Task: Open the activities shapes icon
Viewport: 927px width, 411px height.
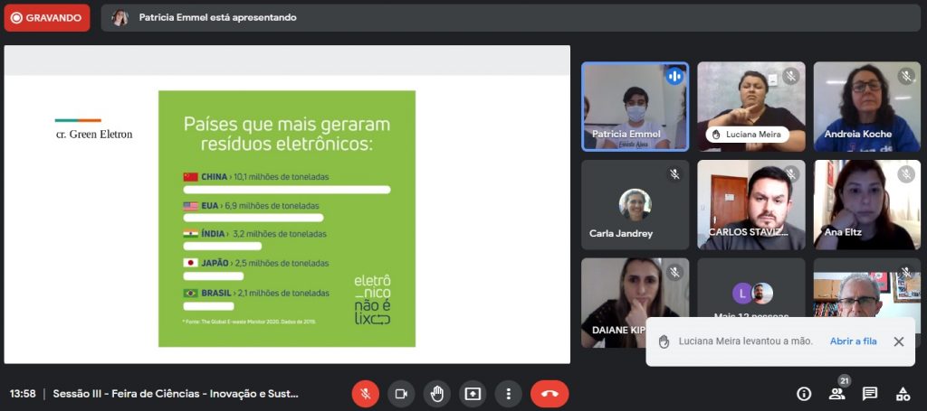Action: (x=903, y=394)
